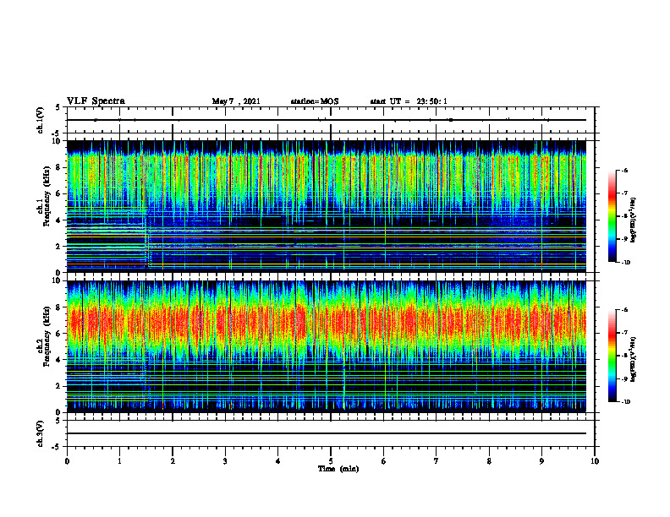Viewport: 670px width, 517px height.
Task: Click the "2" kHz tick of ch.1 spectrogram
Action: (x=59, y=247)
